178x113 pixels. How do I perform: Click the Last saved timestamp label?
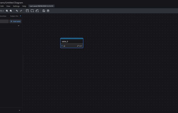click(41, 6)
